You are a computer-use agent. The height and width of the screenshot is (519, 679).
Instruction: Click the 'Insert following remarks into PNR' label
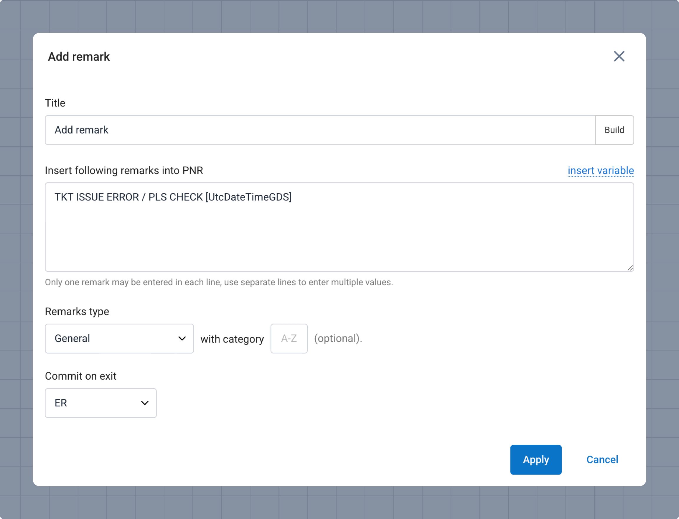coord(124,171)
